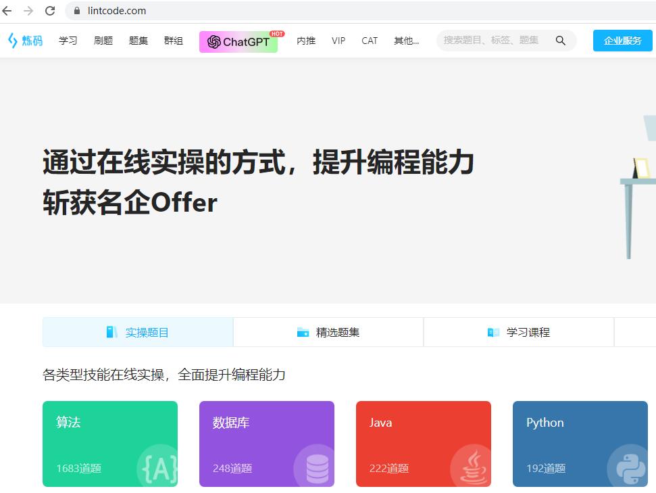Select 刷题 from the navigation bar
Image resolution: width=656 pixels, height=493 pixels.
click(x=103, y=41)
